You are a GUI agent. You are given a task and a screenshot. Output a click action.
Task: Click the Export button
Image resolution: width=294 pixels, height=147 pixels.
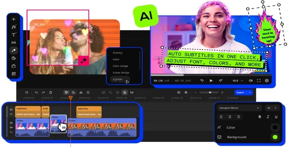click(241, 93)
